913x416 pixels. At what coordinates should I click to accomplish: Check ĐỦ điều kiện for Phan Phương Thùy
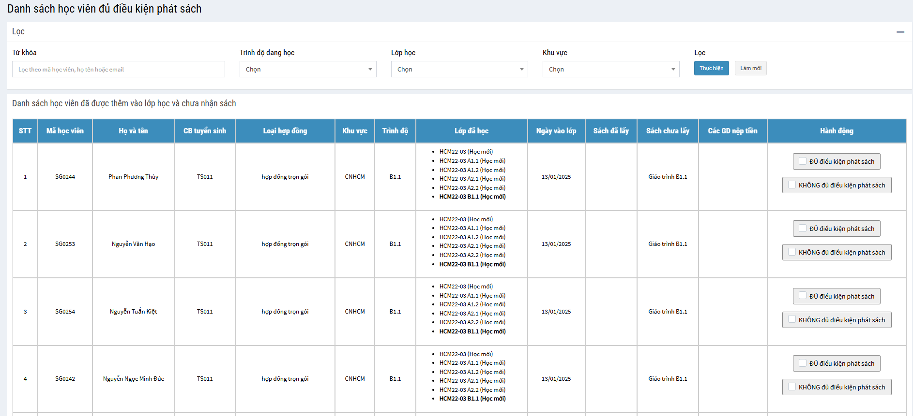(x=803, y=161)
